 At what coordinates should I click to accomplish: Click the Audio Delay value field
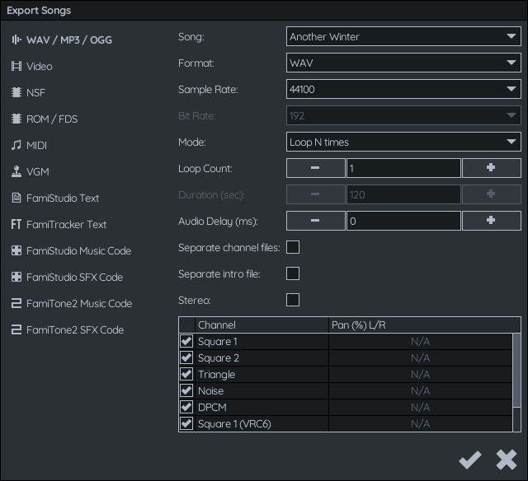click(x=403, y=221)
